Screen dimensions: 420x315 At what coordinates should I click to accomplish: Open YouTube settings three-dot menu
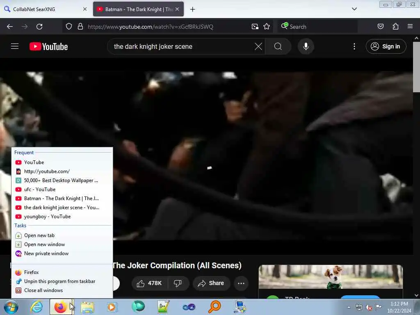354,46
